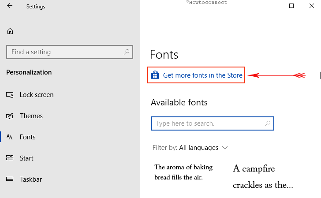Click the Fonts page title
Image resolution: width=321 pixels, height=198 pixels.
click(164, 55)
